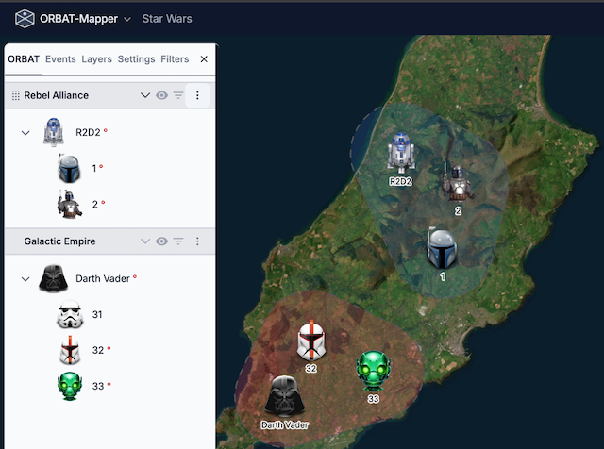This screenshot has width=604, height=449.
Task: Select unit 1 helmet icon on map
Action: (442, 250)
